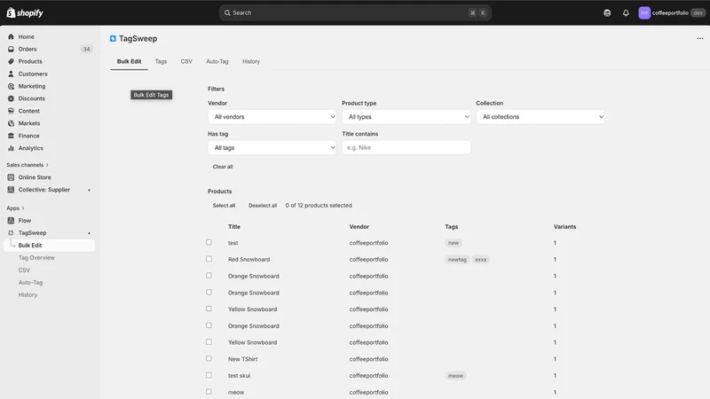
Task: Click the store icon next to the bell
Action: (607, 12)
